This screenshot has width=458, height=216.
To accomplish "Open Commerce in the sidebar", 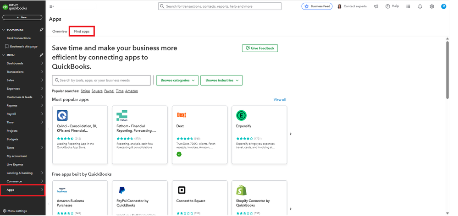I will click(14, 181).
